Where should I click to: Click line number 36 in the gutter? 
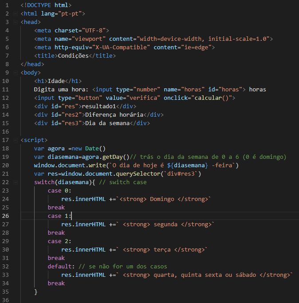[x=5, y=300]
